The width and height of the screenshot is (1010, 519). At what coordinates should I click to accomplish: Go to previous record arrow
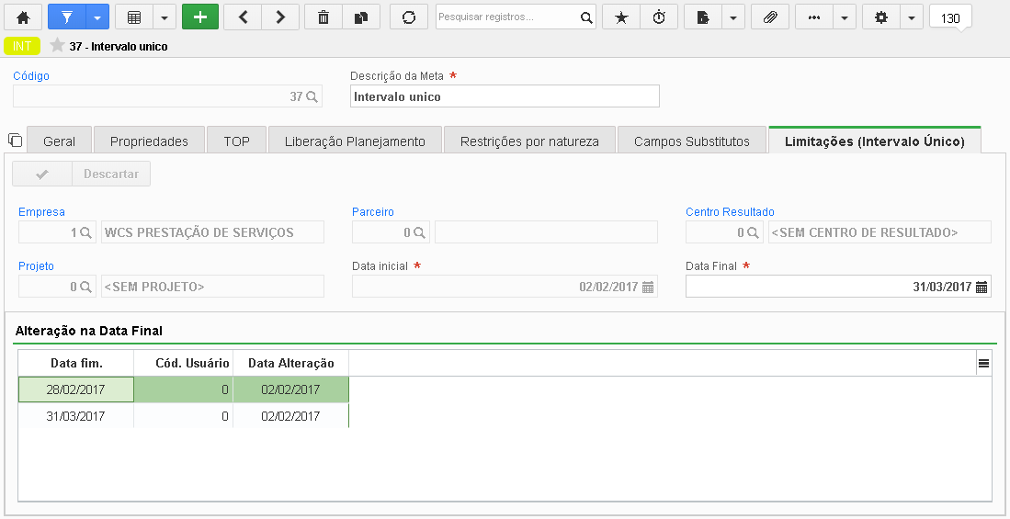point(243,17)
